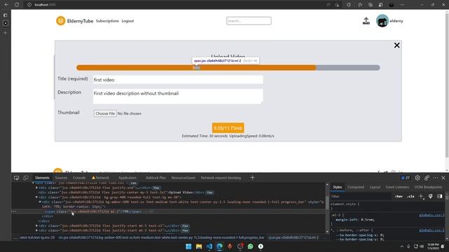Focus the site Search field
The width and height of the screenshot is (449, 252).
248,21
